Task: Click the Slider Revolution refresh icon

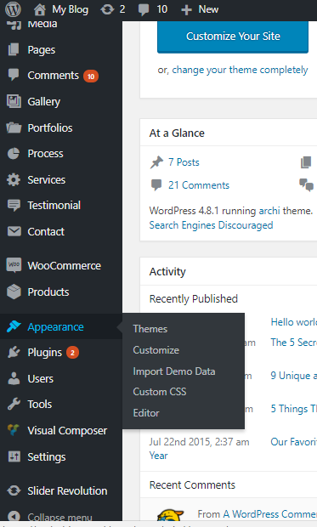Action: coord(14,490)
